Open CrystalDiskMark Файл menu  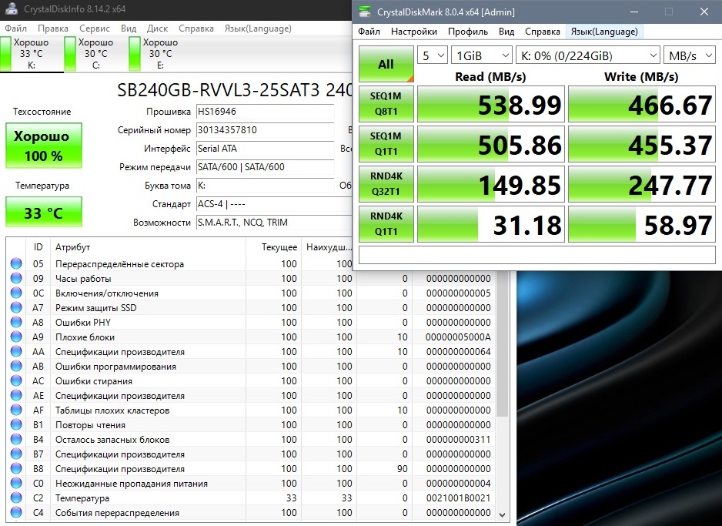[x=369, y=32]
